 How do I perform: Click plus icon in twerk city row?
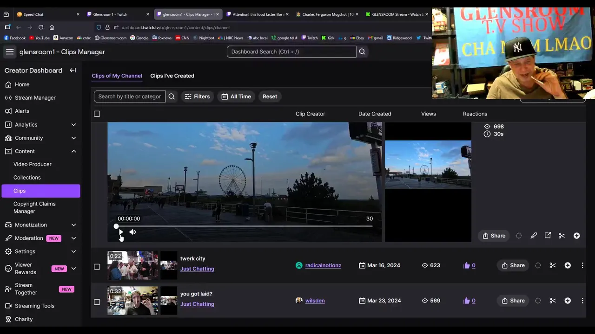point(568,265)
